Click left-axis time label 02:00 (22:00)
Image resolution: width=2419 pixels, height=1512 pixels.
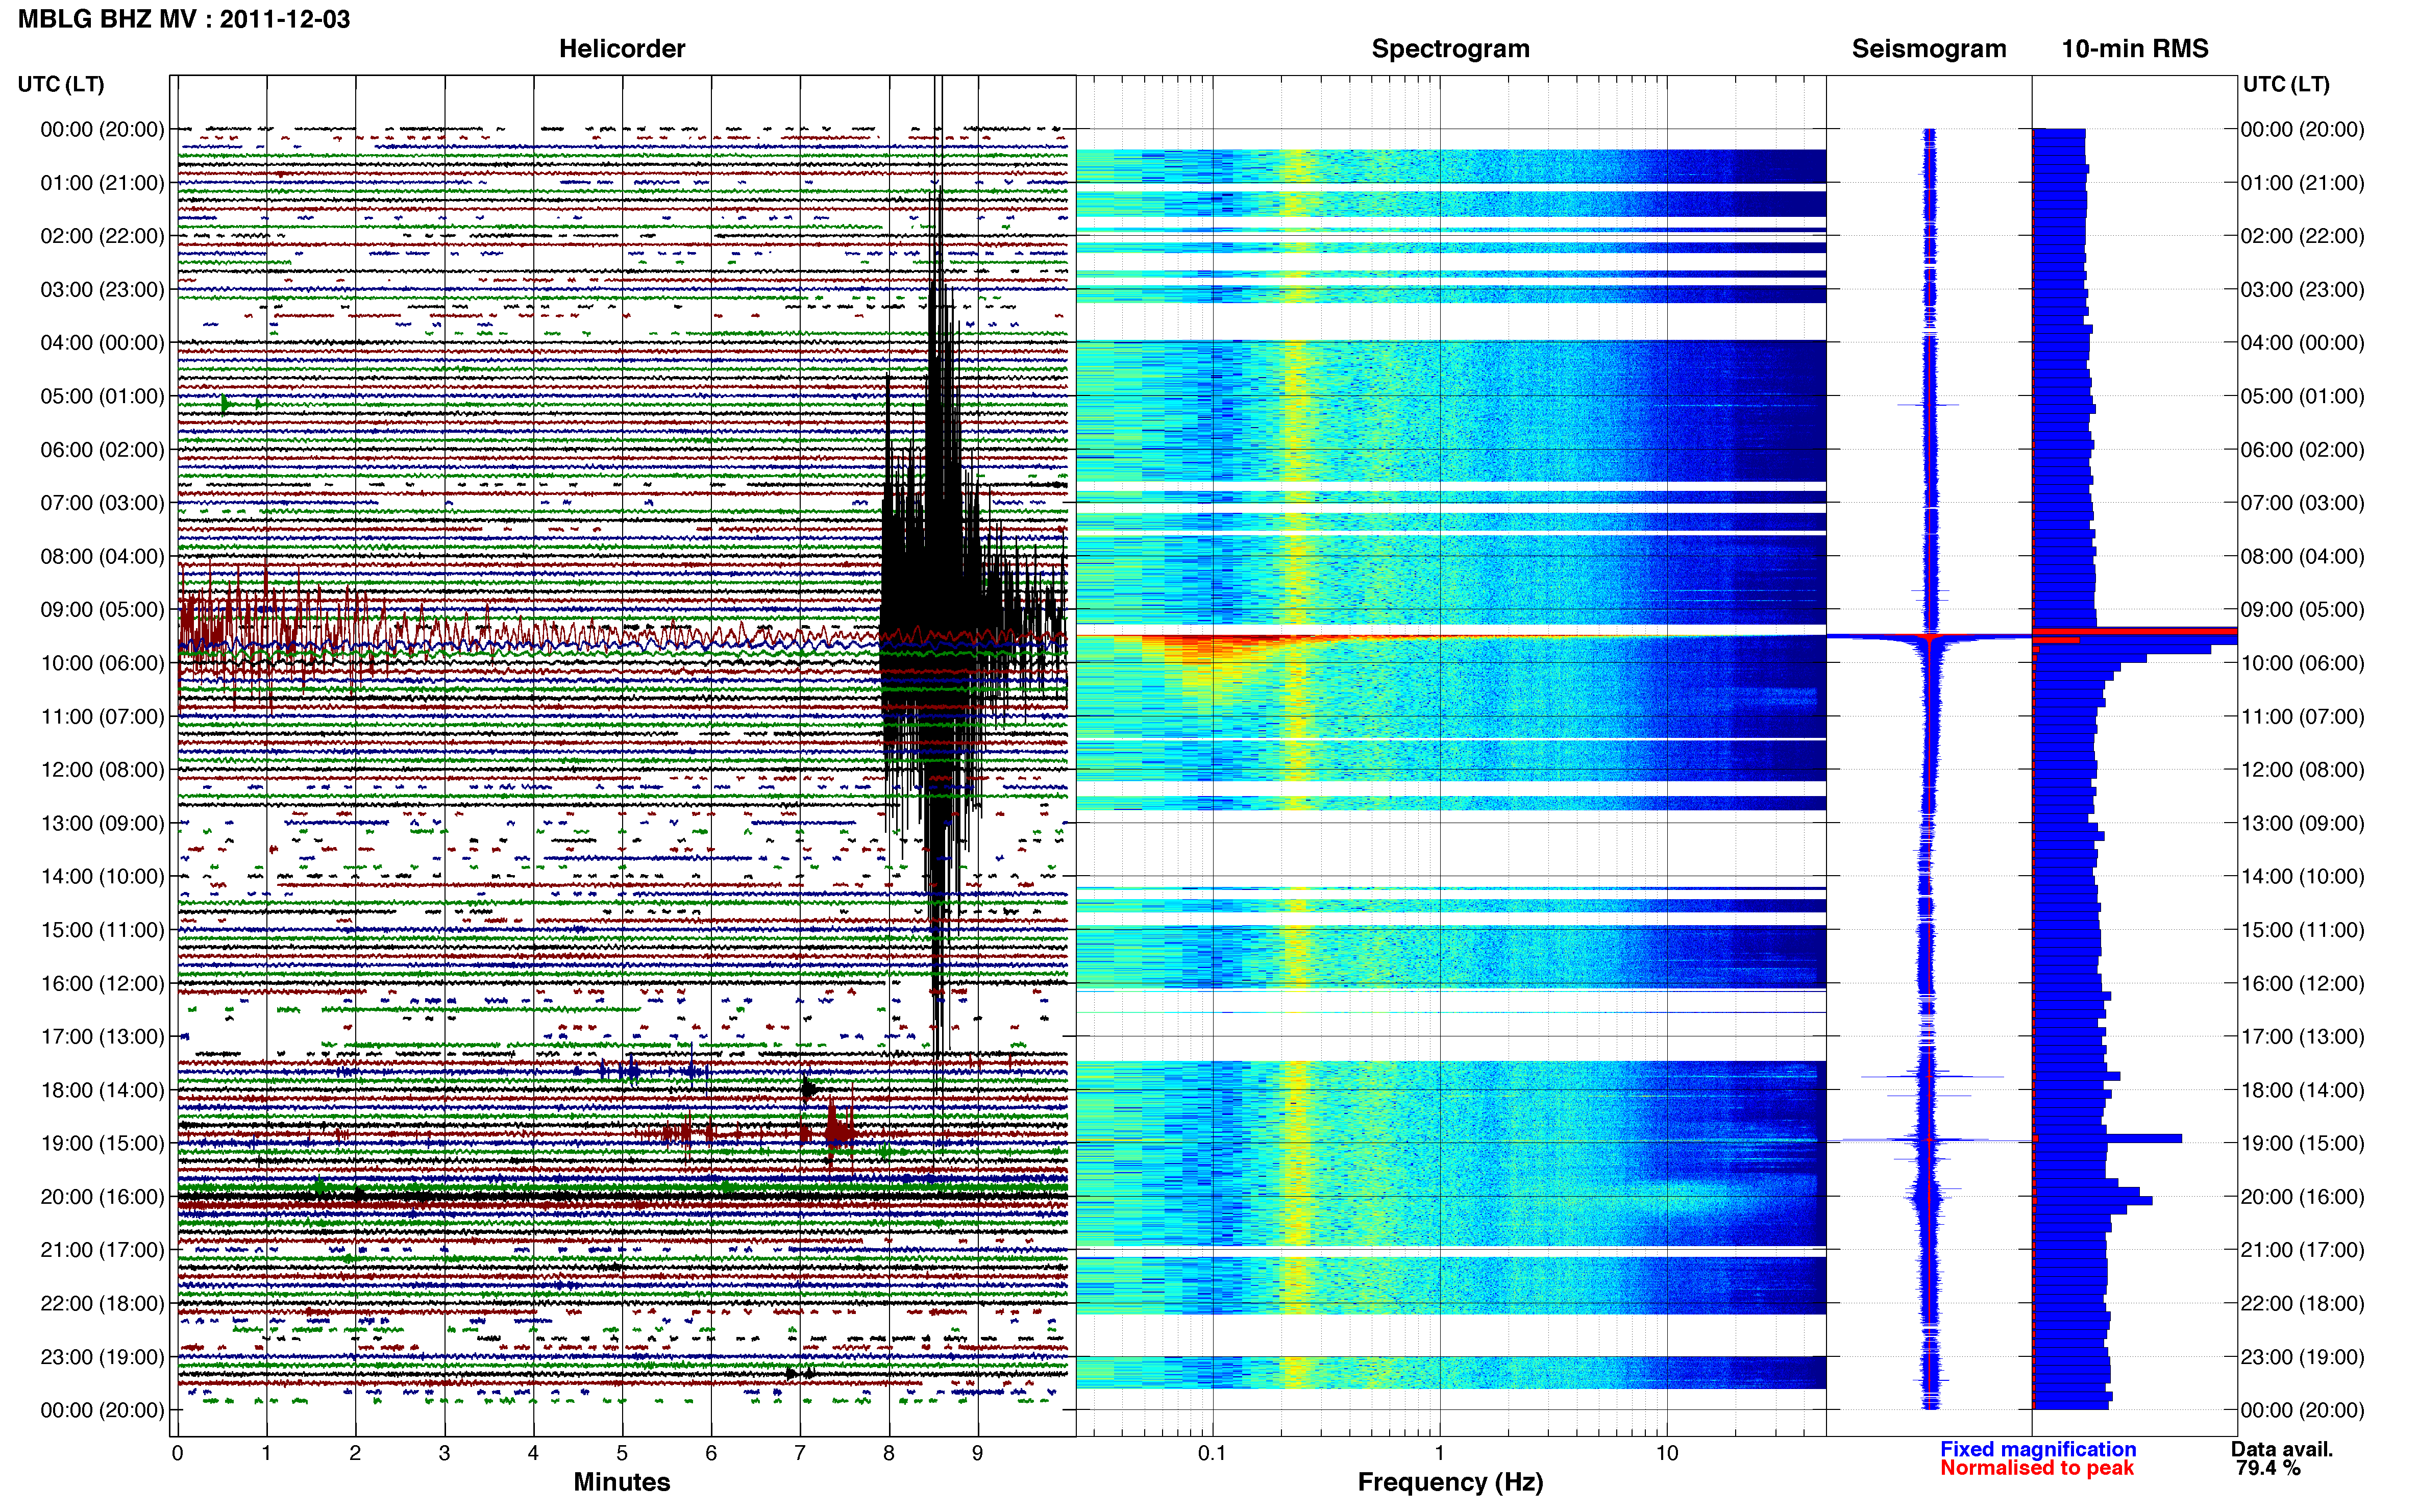point(102,235)
